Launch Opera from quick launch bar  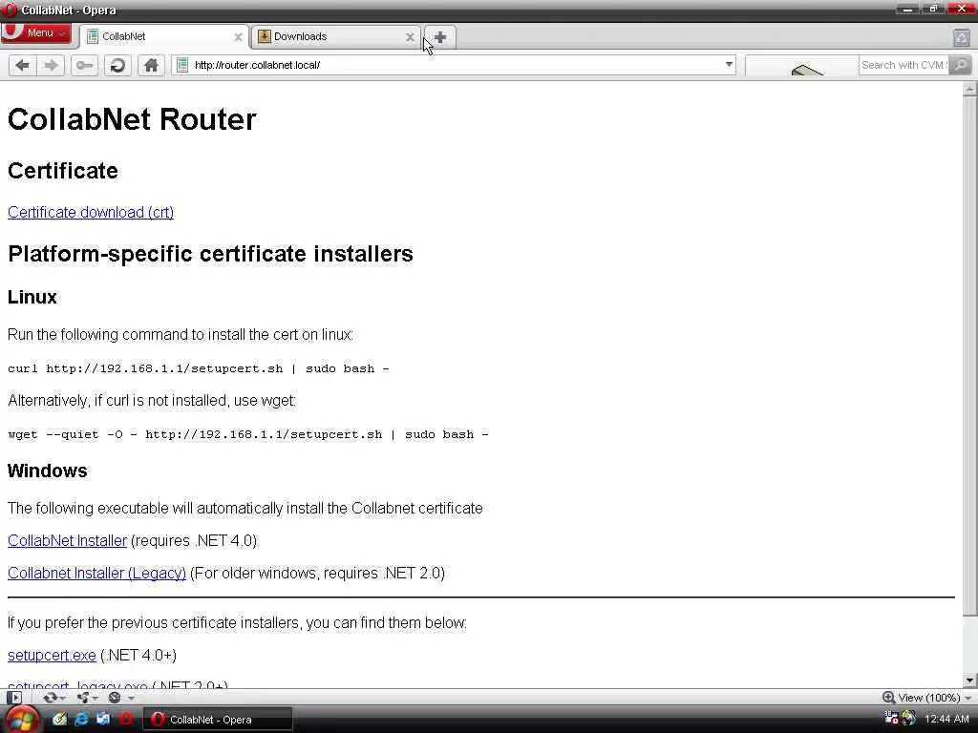tap(126, 719)
